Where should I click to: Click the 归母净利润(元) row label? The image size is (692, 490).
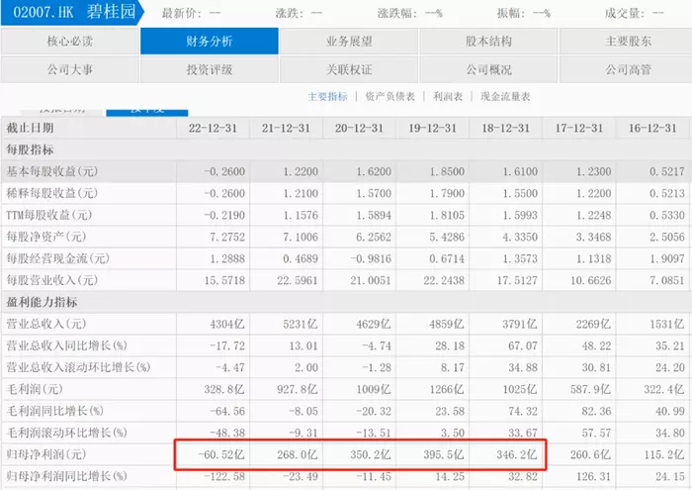[49, 453]
